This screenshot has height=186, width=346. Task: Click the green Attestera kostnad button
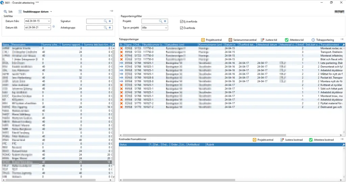[x=321, y=140]
